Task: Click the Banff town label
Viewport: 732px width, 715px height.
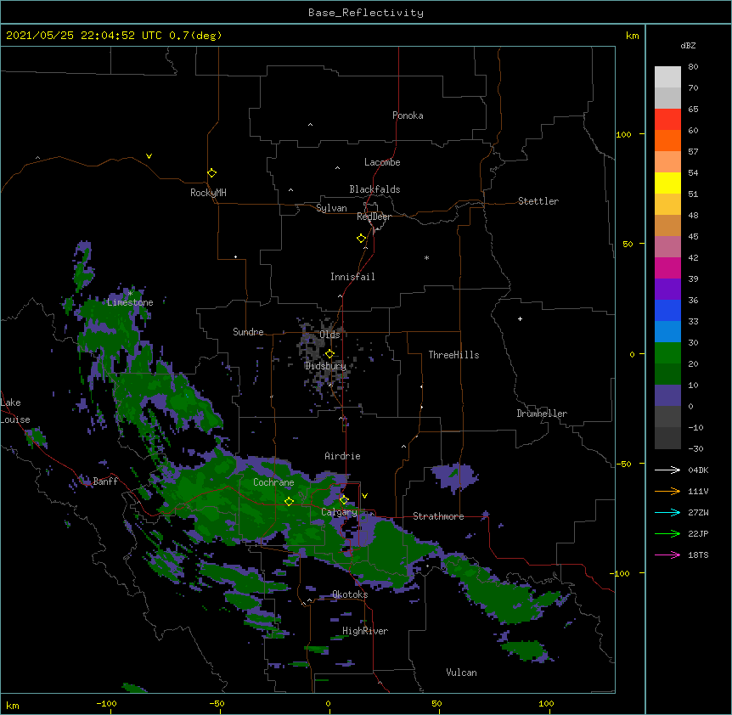Action: click(105, 481)
